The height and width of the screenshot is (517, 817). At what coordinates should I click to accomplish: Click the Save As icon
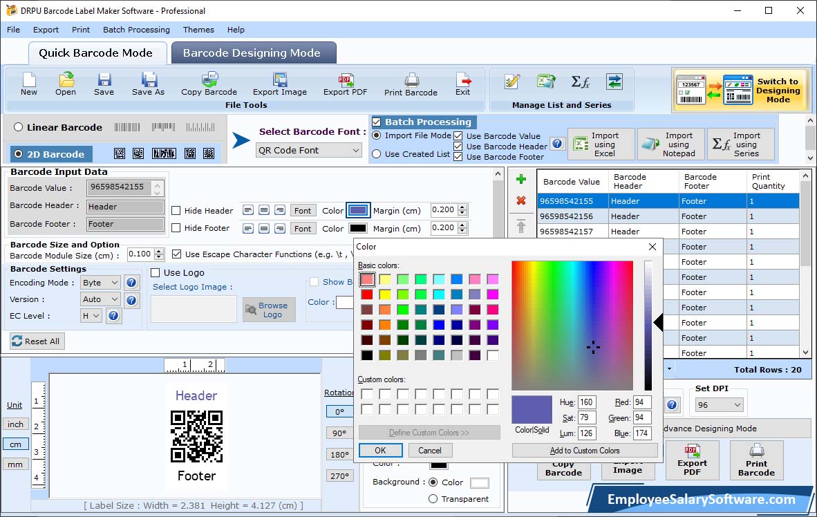(148, 84)
